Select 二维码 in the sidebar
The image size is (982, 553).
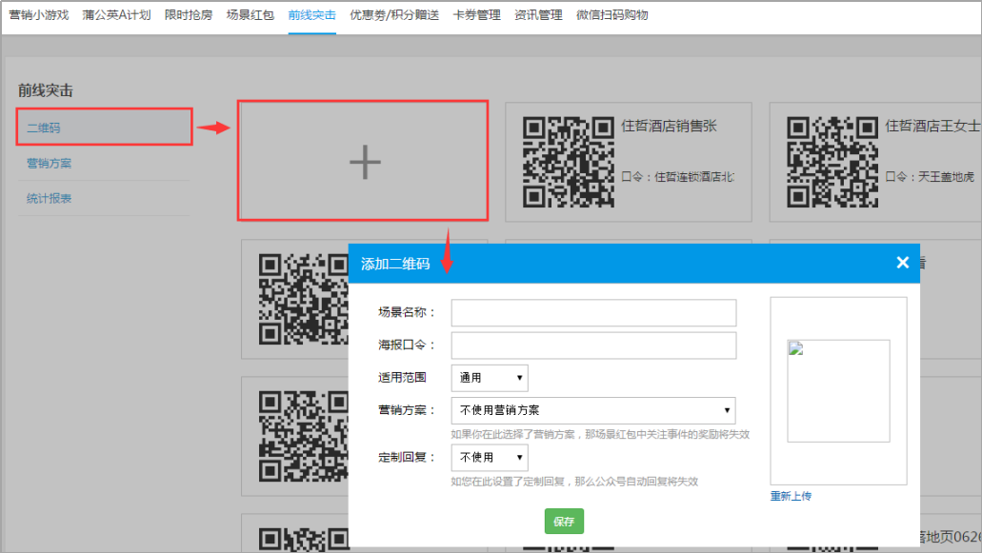(104, 127)
